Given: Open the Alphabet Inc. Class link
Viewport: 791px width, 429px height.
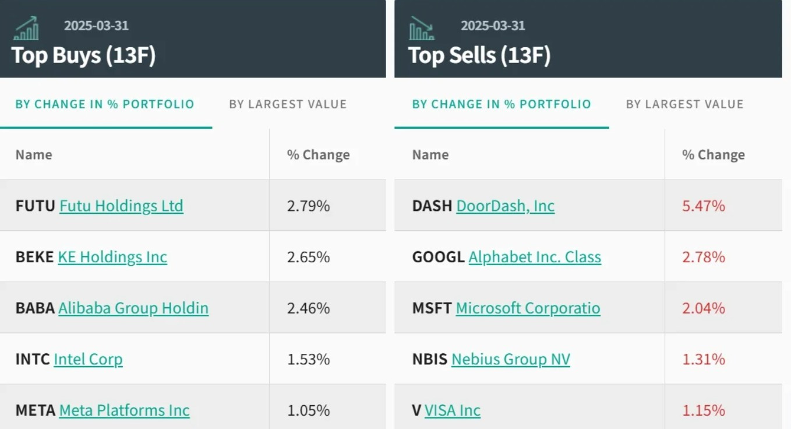Looking at the screenshot, I should [x=535, y=257].
